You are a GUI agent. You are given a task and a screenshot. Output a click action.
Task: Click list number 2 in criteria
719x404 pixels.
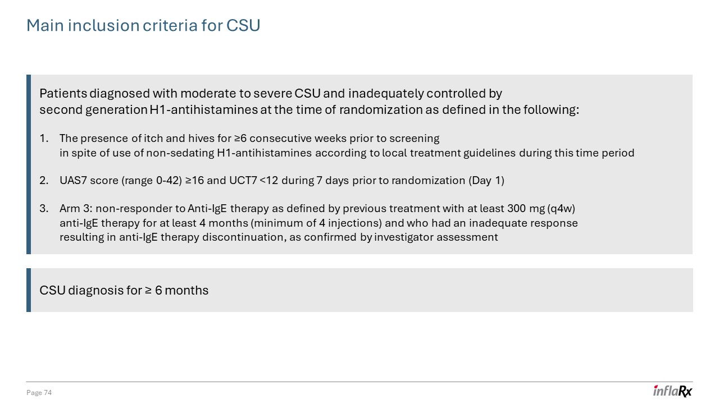44,181
